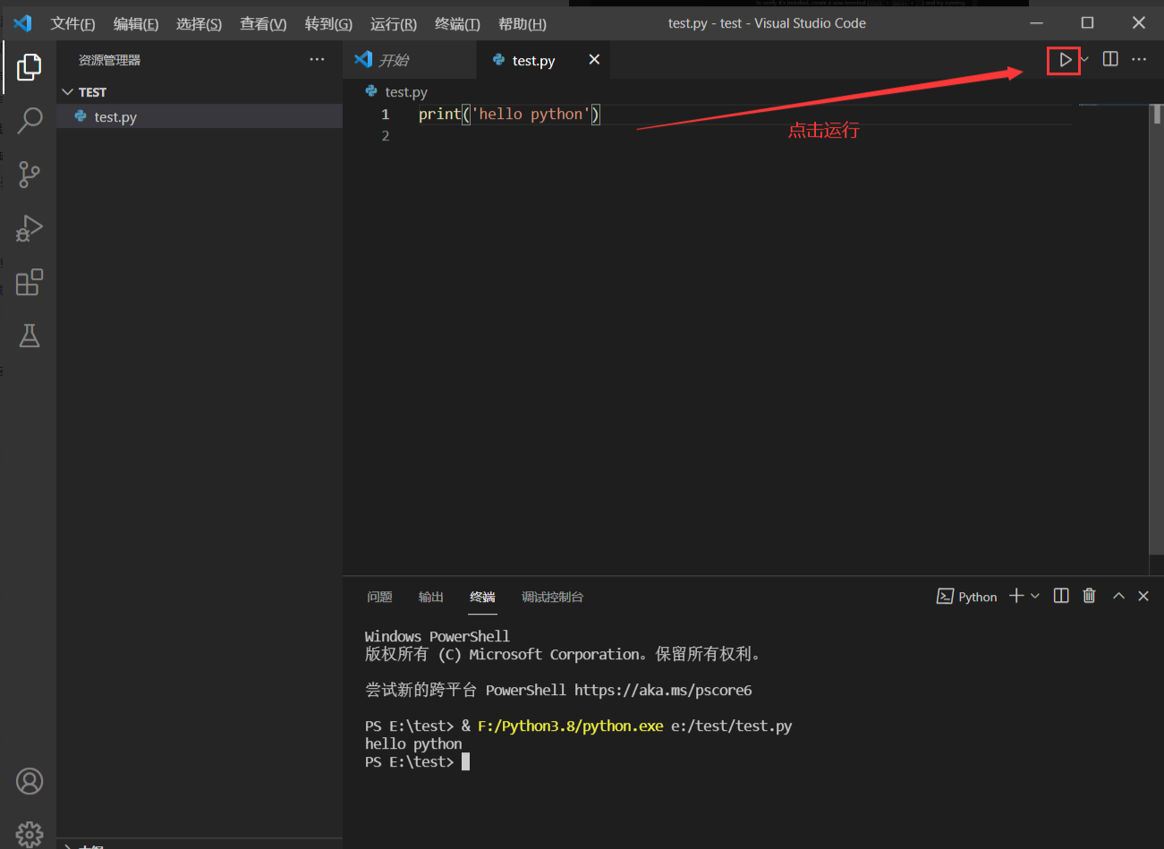1164x849 pixels.
Task: Open the Search view in activity bar
Action: point(30,121)
